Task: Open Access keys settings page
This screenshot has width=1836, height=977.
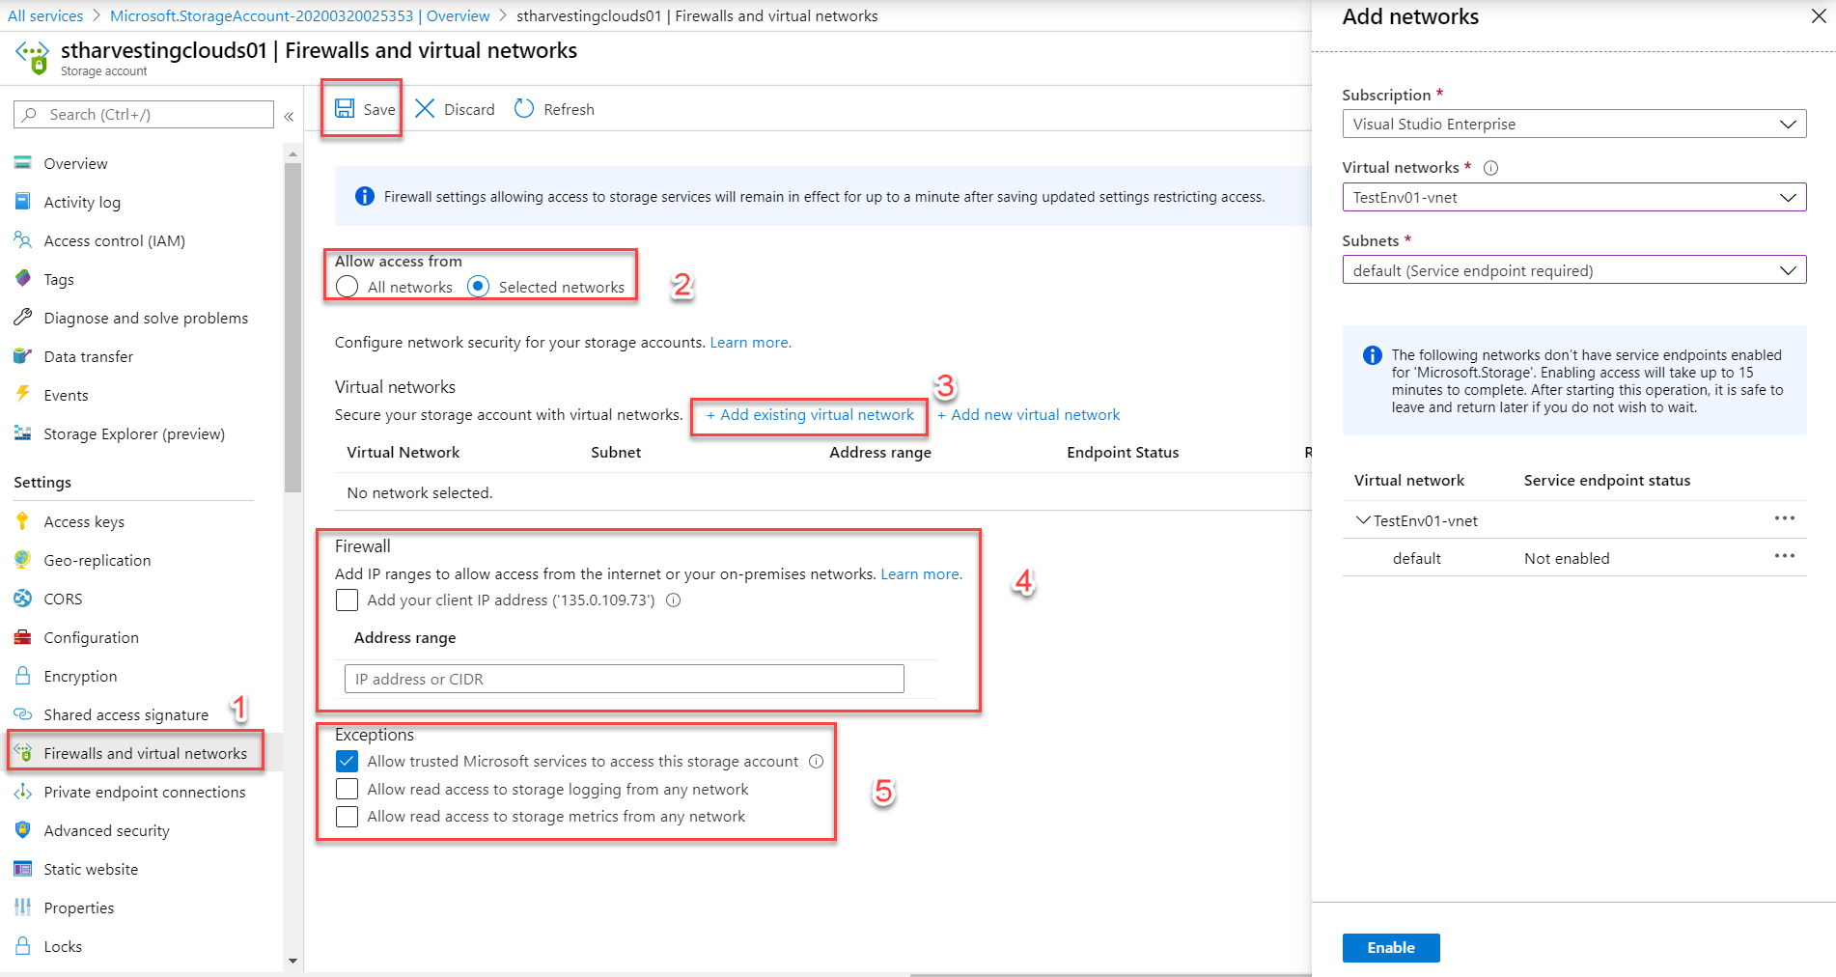Action: tap(84, 521)
